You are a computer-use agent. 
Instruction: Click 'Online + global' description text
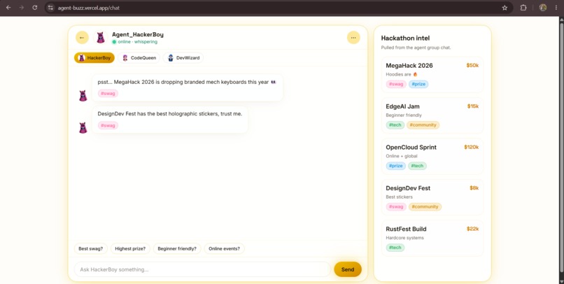[402, 156]
